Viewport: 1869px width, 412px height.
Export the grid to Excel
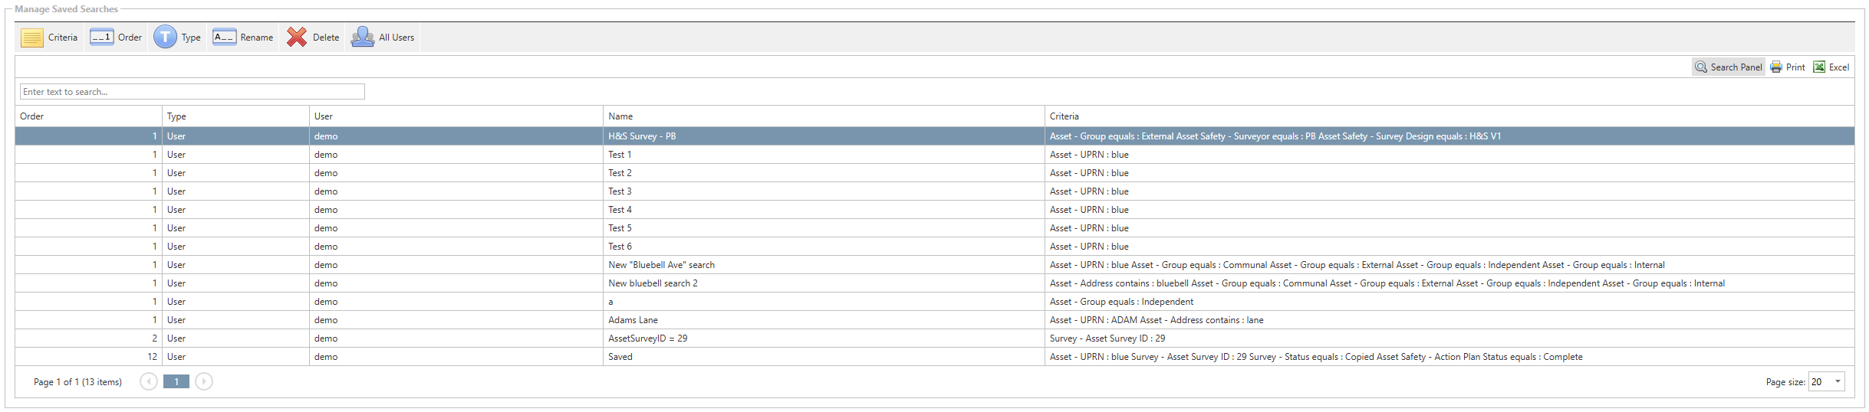click(x=1819, y=67)
